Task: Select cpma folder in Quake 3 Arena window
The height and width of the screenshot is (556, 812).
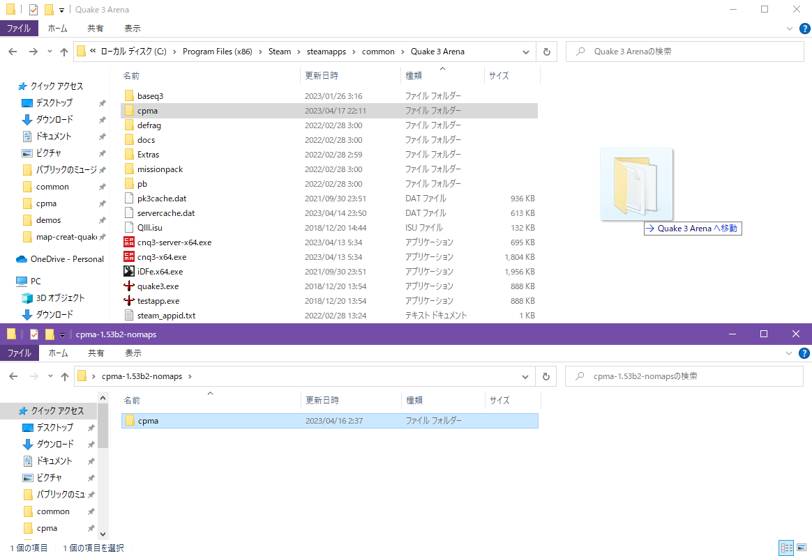Action: [x=329, y=111]
